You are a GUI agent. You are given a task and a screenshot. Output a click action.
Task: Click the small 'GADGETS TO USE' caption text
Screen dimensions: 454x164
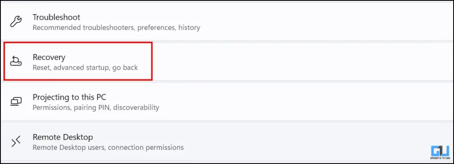[x=440, y=158]
